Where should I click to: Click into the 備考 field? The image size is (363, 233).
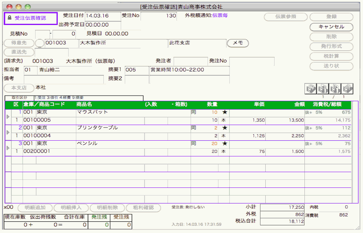tap(64, 79)
